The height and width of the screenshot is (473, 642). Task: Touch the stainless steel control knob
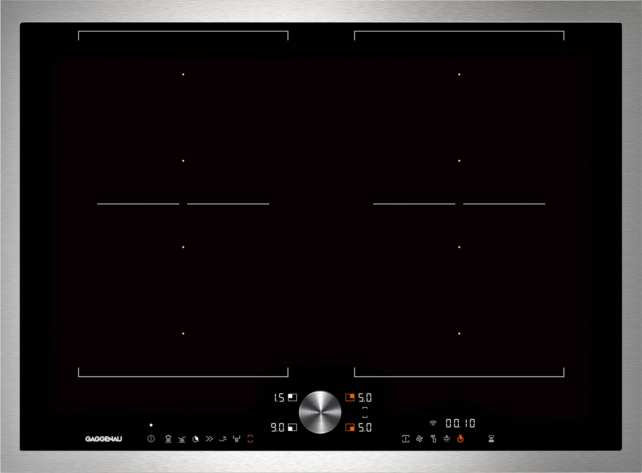point(320,412)
